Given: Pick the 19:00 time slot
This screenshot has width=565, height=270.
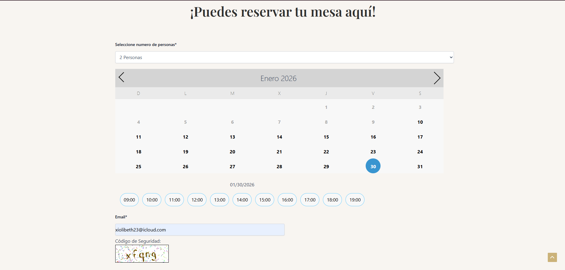Looking at the screenshot, I should click(355, 200).
